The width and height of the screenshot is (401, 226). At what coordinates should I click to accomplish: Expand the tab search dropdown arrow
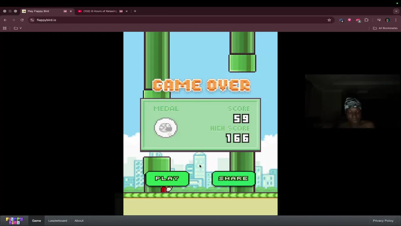pyautogui.click(x=396, y=11)
